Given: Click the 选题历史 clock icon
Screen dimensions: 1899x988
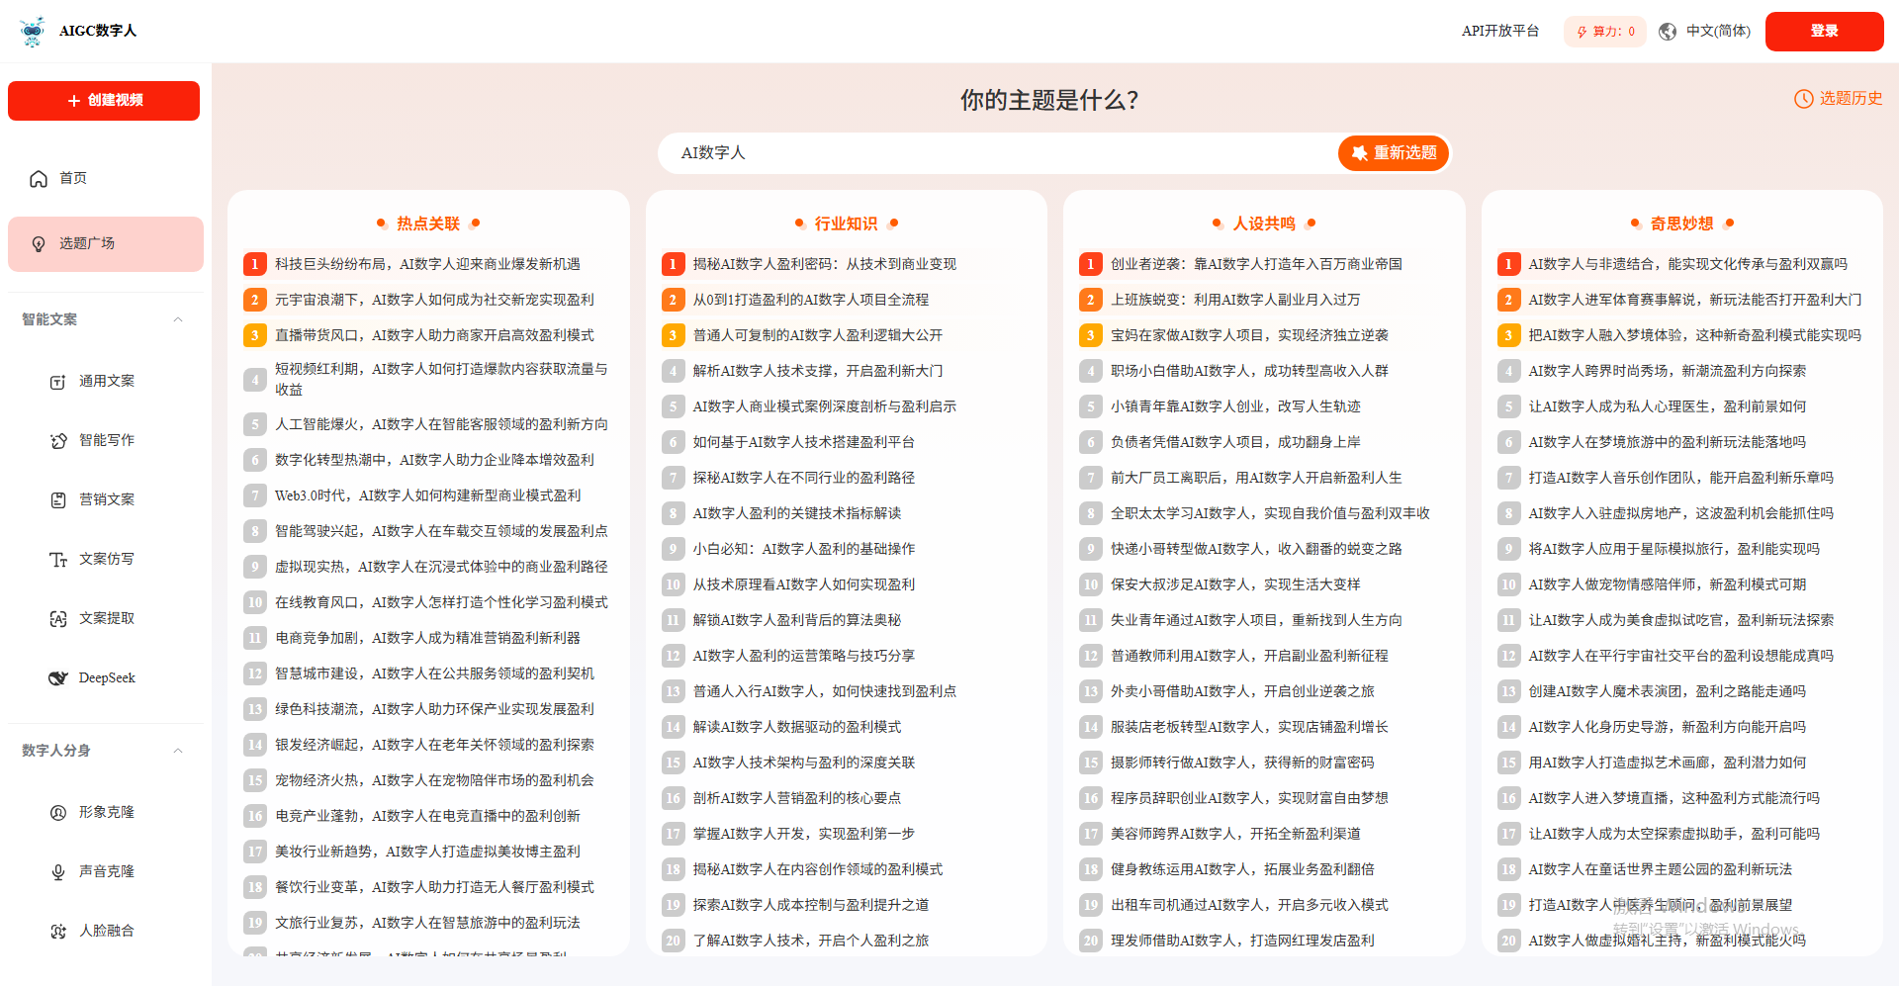Looking at the screenshot, I should 1803,99.
